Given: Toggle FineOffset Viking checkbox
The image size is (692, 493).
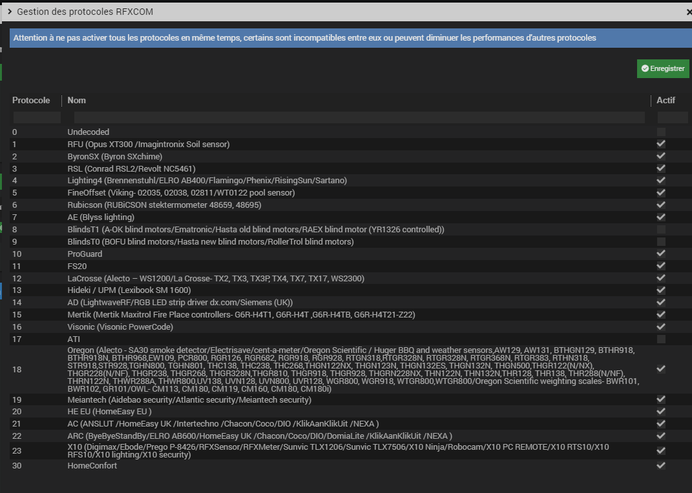Looking at the screenshot, I should 661,192.
